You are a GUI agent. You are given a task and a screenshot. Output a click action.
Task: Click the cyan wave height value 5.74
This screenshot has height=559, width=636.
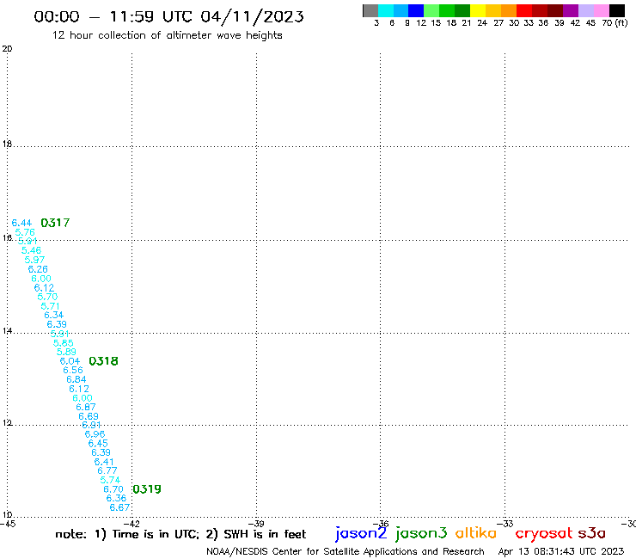(x=110, y=480)
